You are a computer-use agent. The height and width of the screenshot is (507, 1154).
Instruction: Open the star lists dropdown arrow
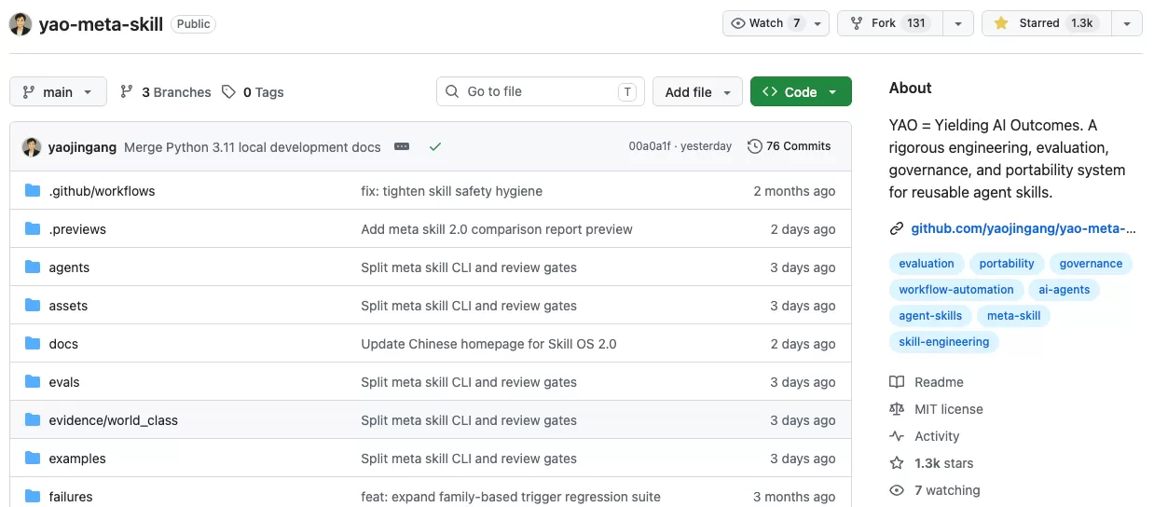[x=1127, y=23]
